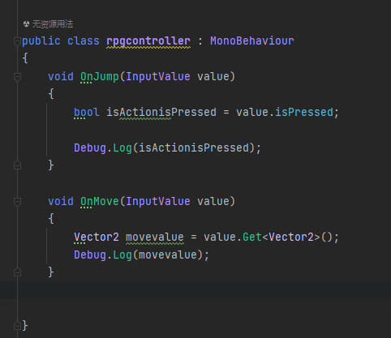Click the 'movevalue' variable declaration
The width and height of the screenshot is (391, 338).
tap(155, 237)
